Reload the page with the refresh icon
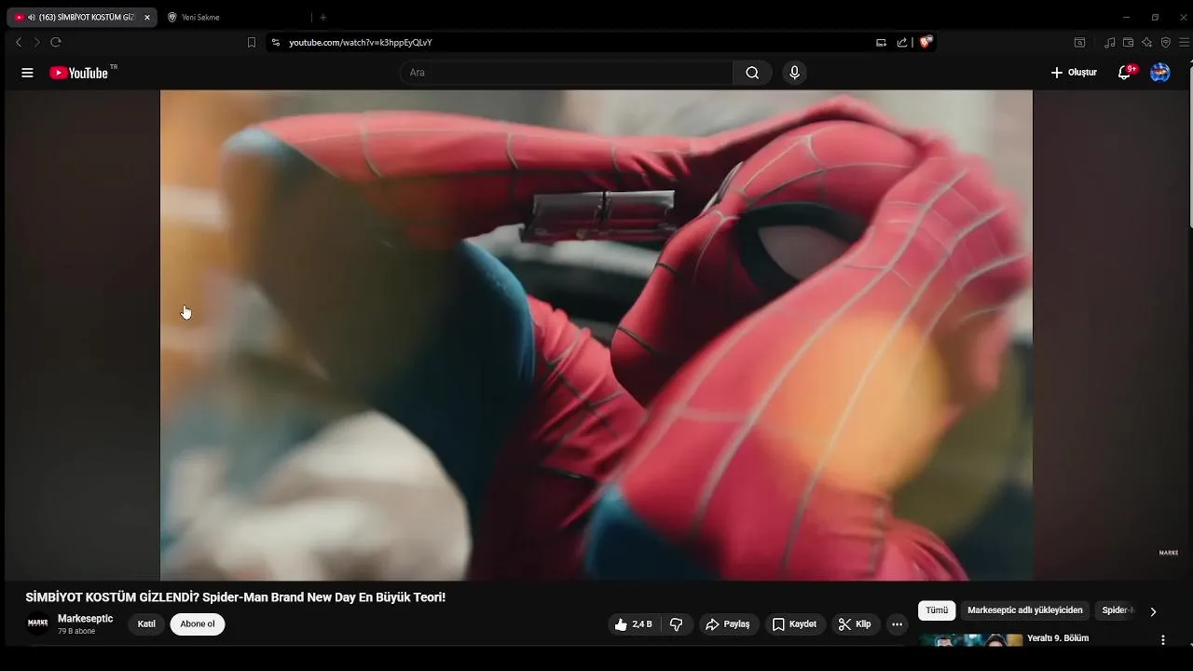Screen dimensions: 1193x671 [56, 42]
